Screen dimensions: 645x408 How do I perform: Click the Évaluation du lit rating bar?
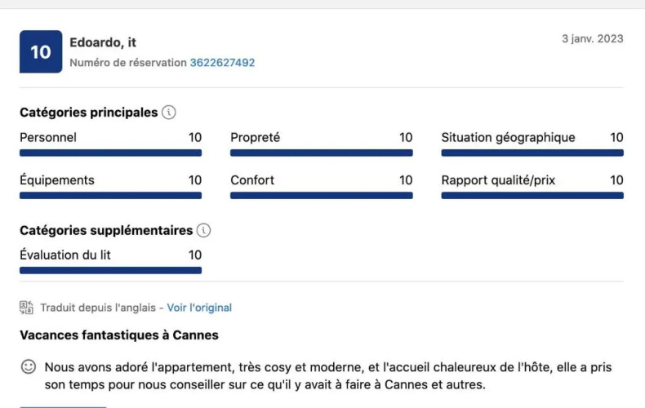(x=110, y=270)
